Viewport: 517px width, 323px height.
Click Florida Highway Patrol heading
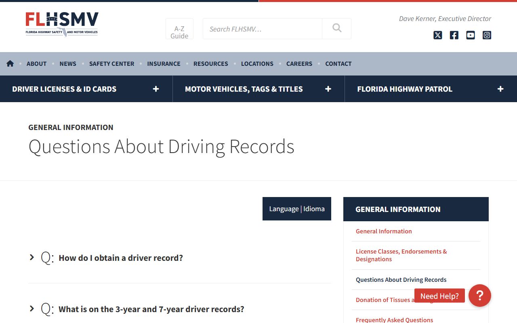pyautogui.click(x=405, y=89)
